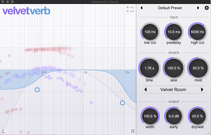Click the '10k' frequency axis label
211x135 pixels.
127,72
